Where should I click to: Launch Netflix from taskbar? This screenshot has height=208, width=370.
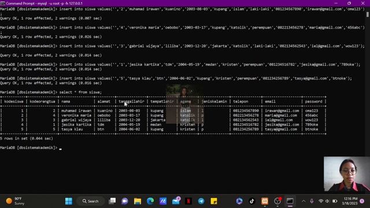tap(188, 201)
